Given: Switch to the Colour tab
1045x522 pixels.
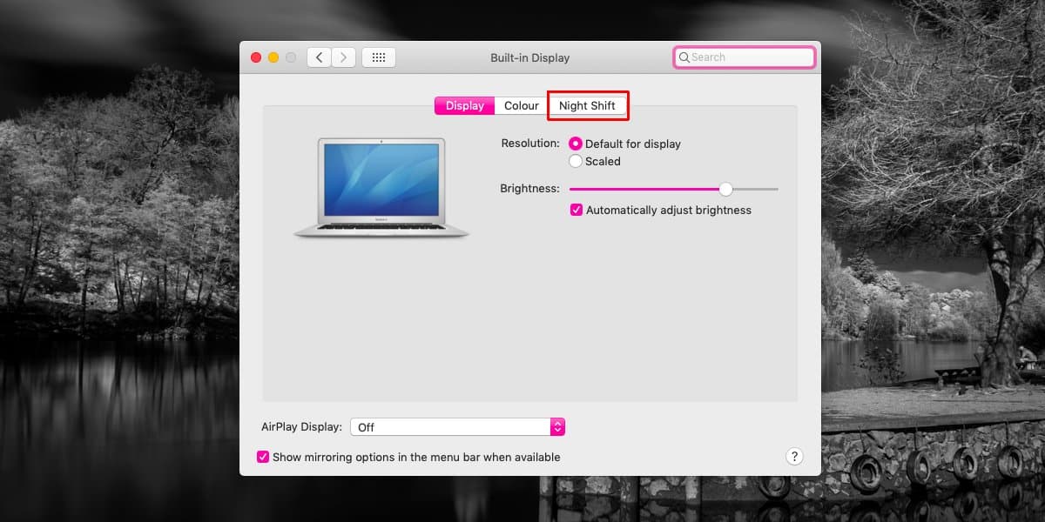Looking at the screenshot, I should click(522, 105).
